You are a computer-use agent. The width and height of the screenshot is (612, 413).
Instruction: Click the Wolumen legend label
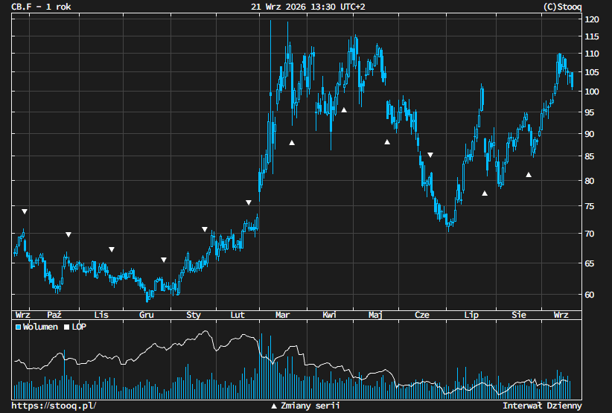click(40, 327)
